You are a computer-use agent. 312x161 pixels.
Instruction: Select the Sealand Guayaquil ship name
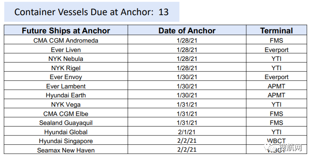coord(66,123)
